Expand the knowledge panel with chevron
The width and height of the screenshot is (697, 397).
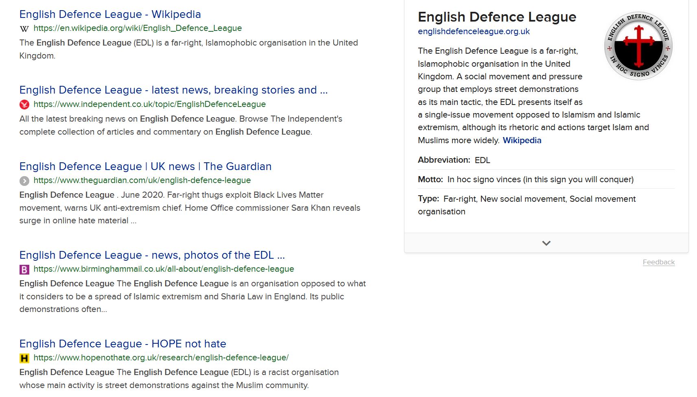pyautogui.click(x=546, y=243)
